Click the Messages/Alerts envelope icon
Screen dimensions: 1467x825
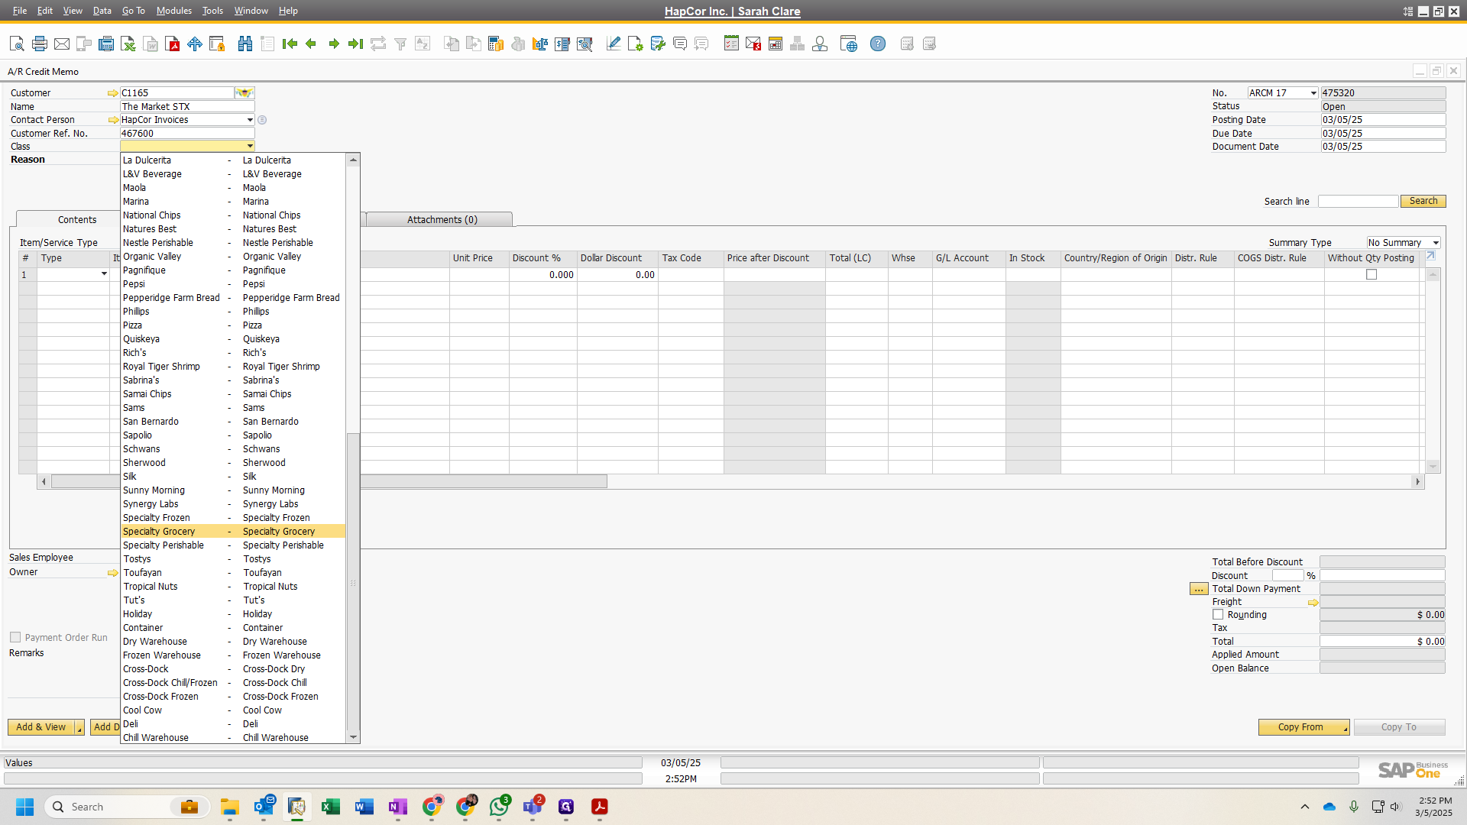click(753, 44)
